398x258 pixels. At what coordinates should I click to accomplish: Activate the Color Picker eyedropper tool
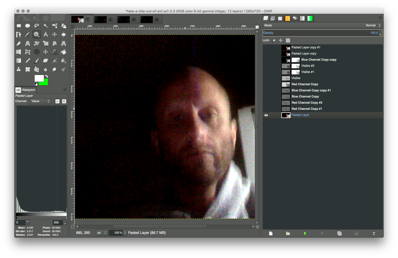(28, 34)
